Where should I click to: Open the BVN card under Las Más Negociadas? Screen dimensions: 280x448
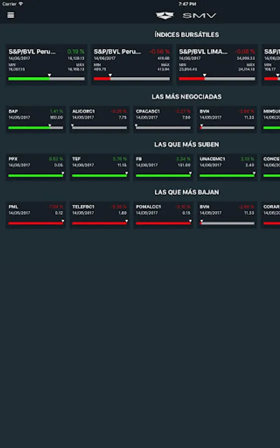pos(227,119)
